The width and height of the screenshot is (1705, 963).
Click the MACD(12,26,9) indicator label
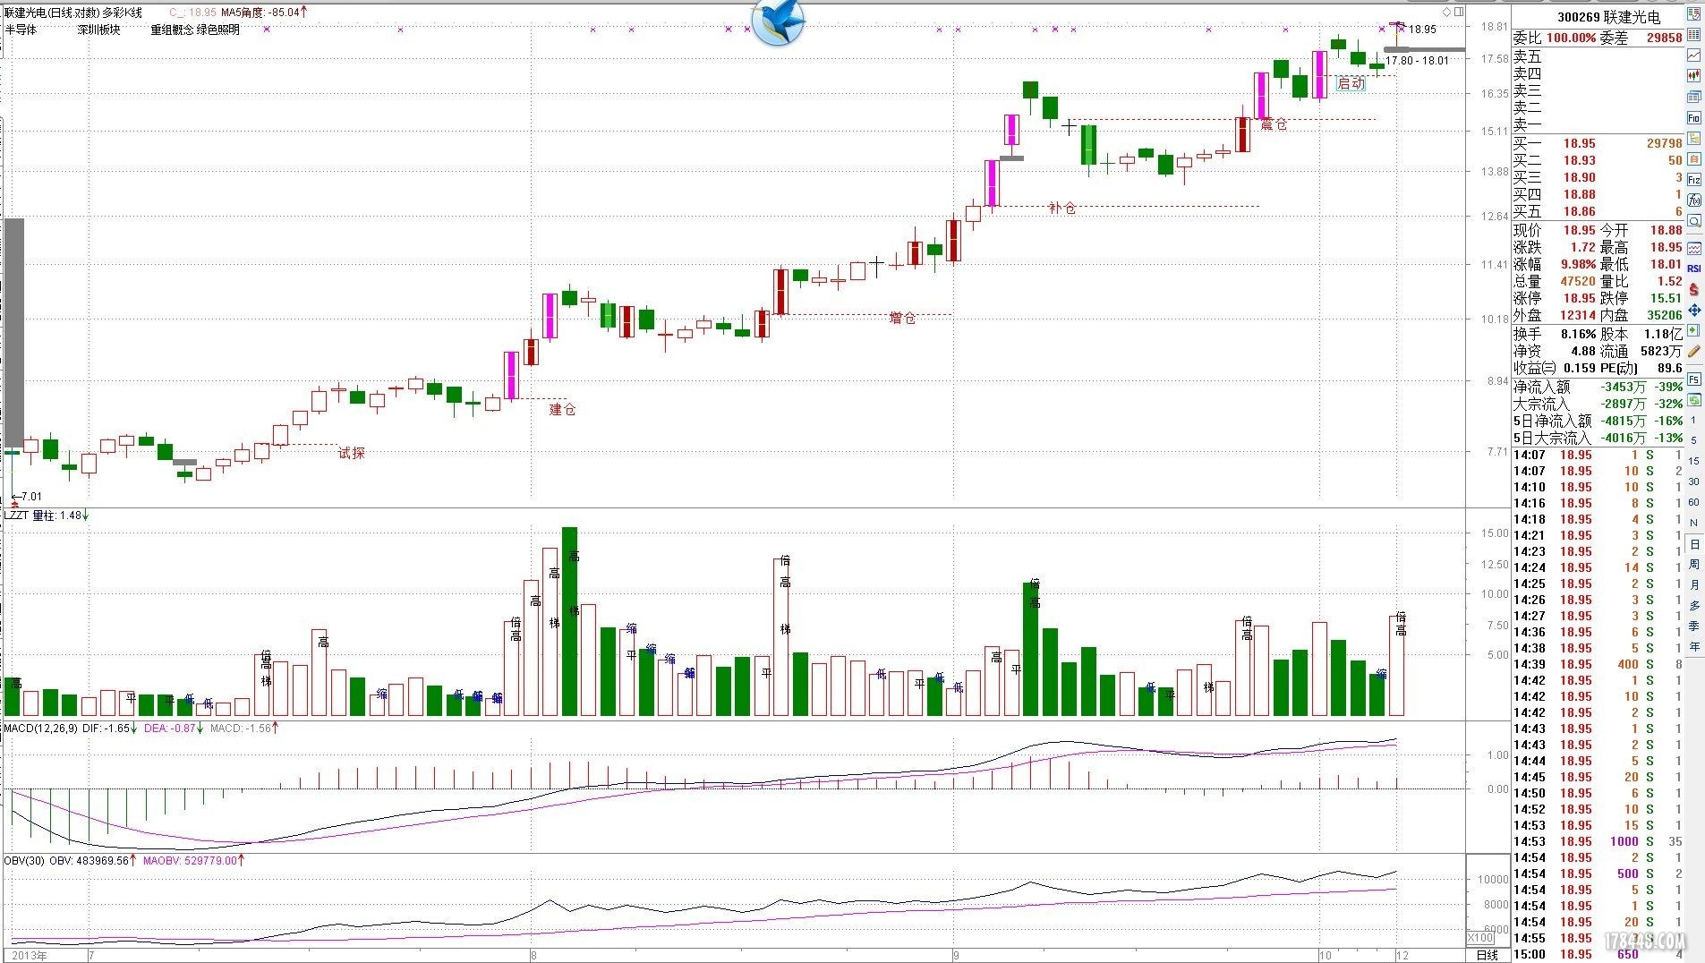click(x=40, y=729)
